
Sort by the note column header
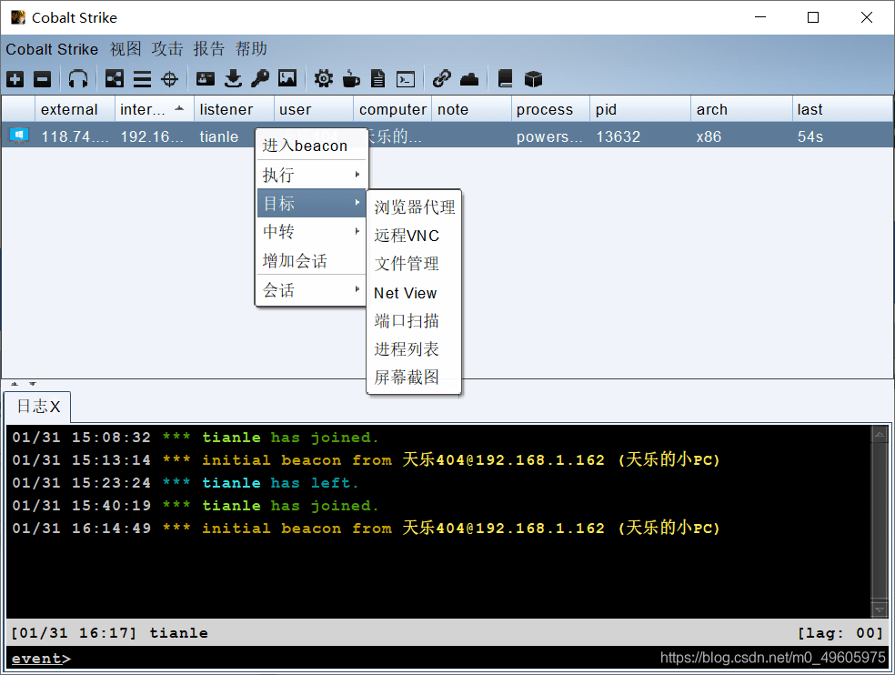pos(471,109)
